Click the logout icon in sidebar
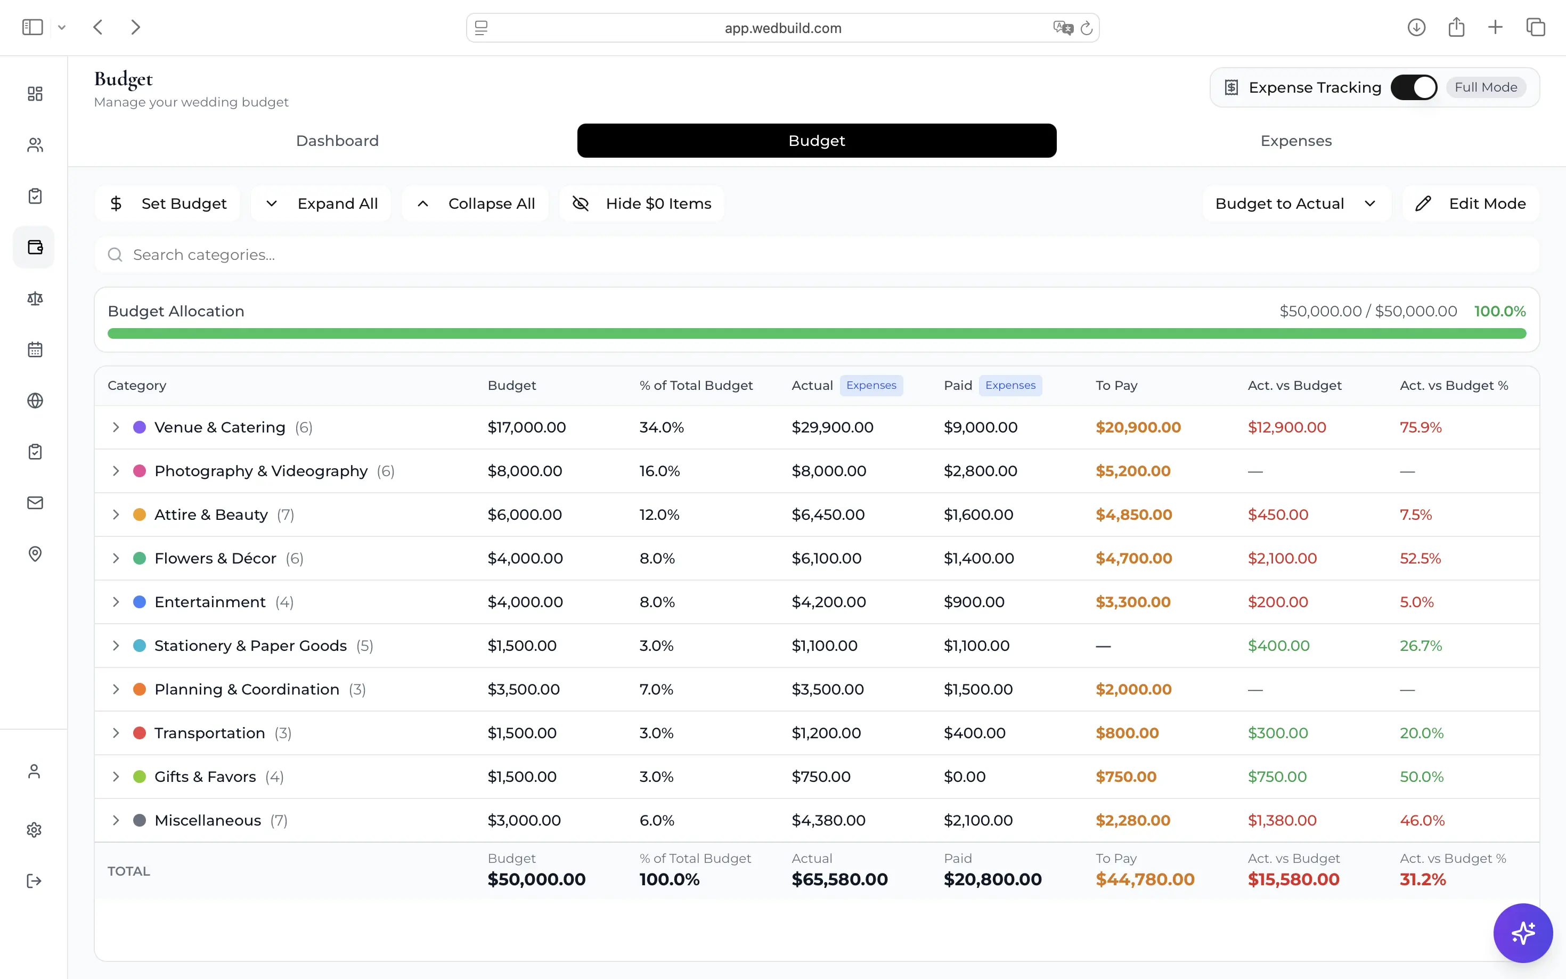 34,881
